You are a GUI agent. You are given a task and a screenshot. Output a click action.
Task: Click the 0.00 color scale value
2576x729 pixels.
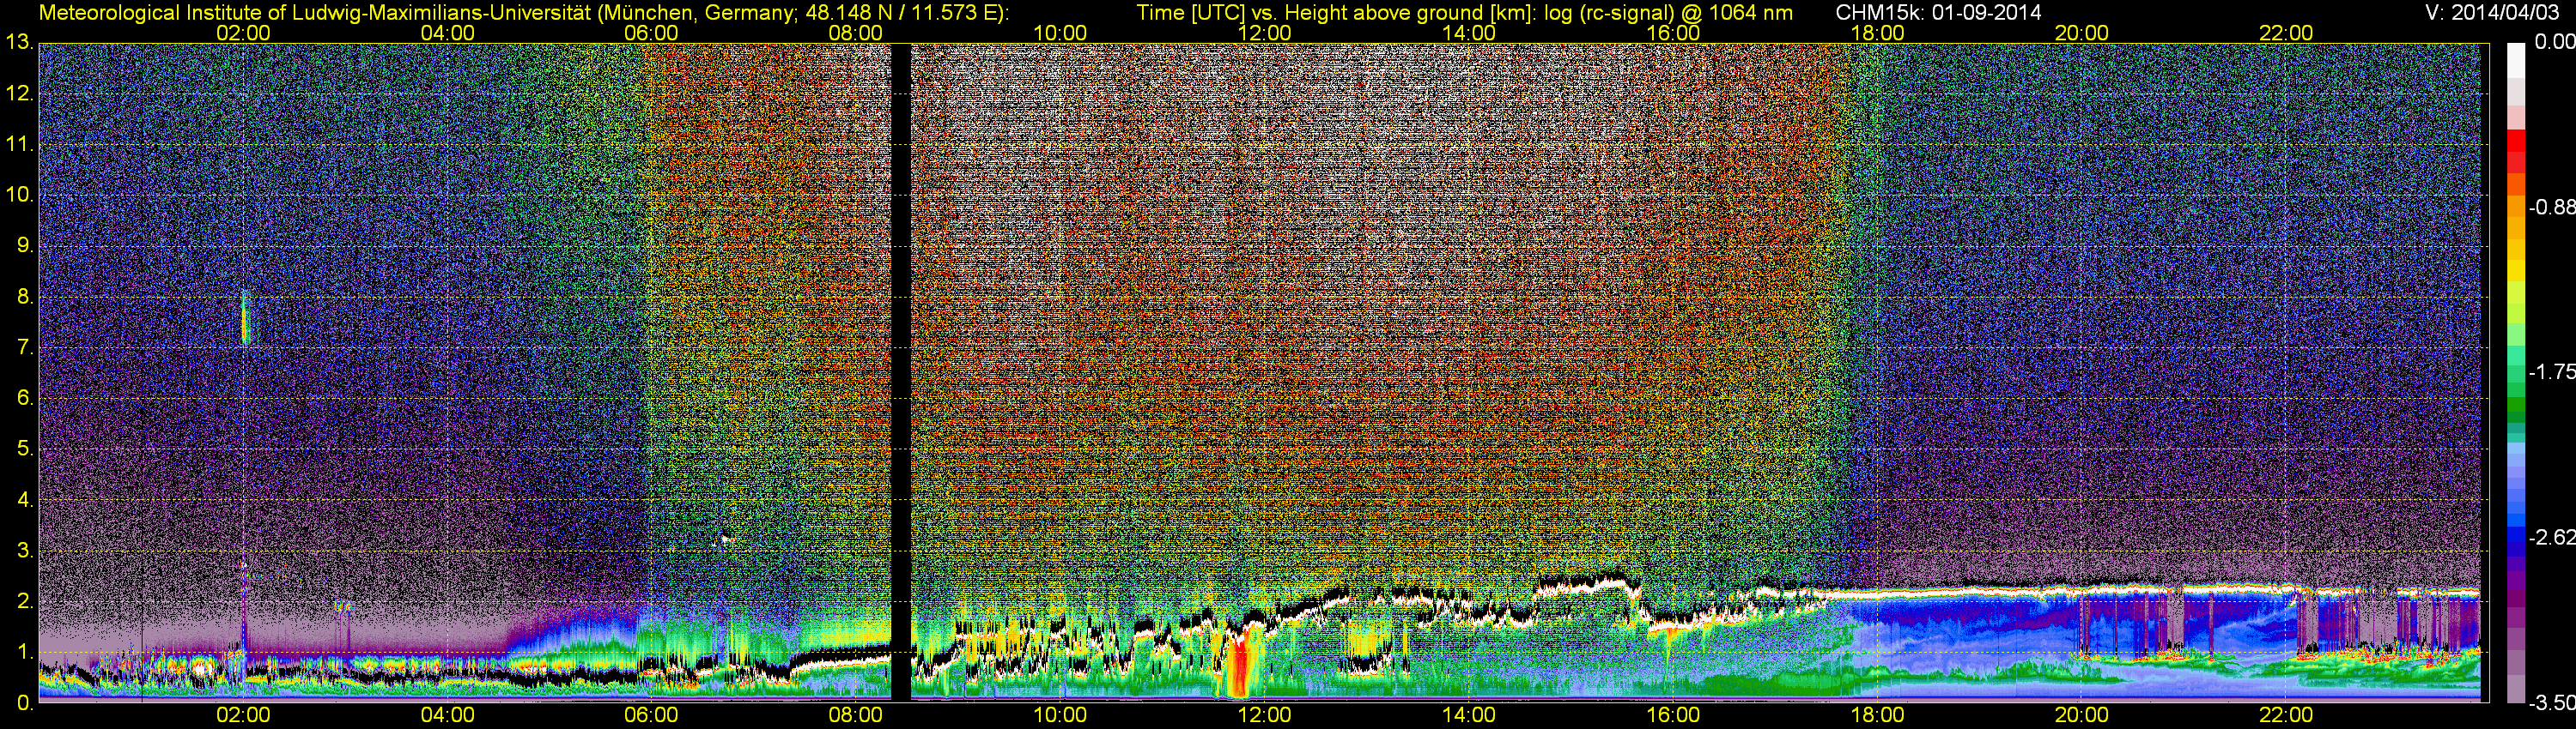click(2554, 42)
